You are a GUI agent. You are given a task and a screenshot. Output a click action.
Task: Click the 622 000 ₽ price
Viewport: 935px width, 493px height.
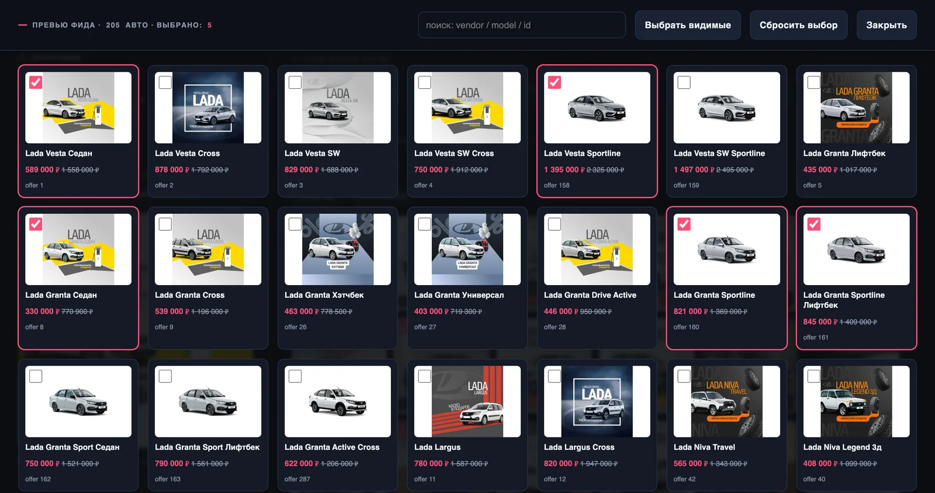pos(302,463)
